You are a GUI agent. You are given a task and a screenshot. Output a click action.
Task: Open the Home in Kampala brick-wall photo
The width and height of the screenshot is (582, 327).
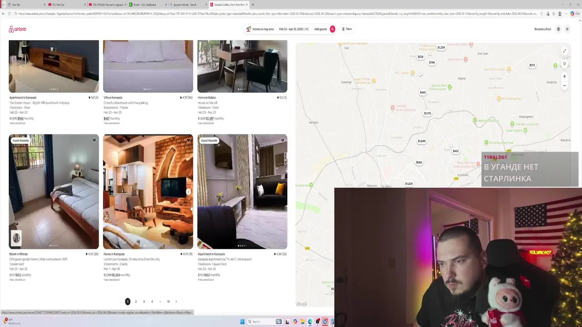point(148,192)
